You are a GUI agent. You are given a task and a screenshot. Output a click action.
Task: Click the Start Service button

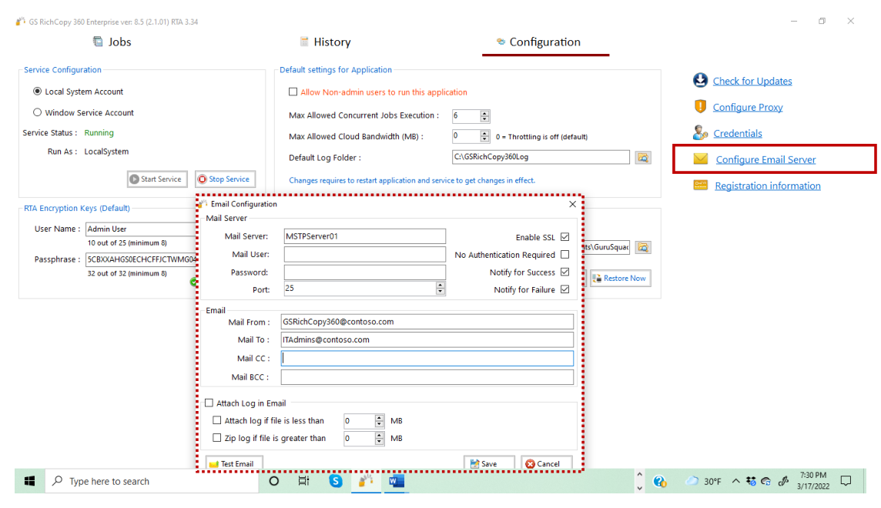pos(157,179)
